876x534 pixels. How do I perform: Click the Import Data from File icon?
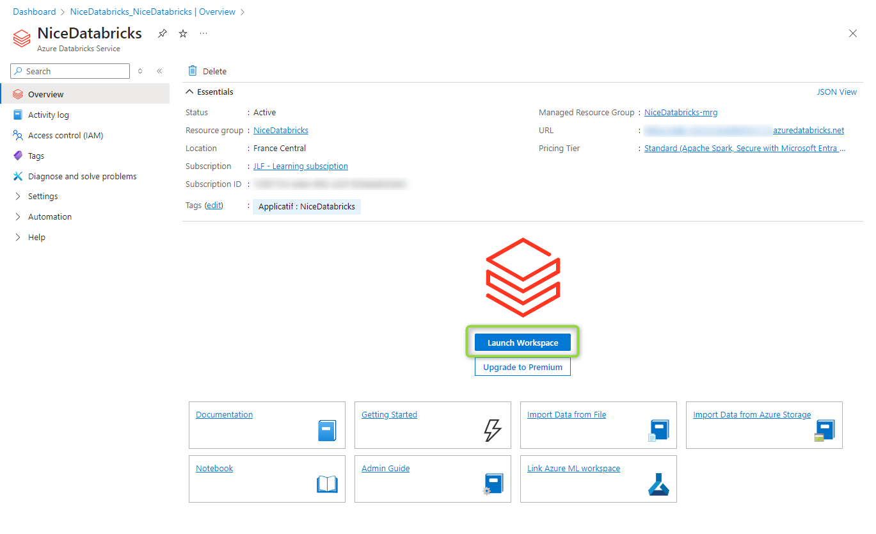(658, 430)
